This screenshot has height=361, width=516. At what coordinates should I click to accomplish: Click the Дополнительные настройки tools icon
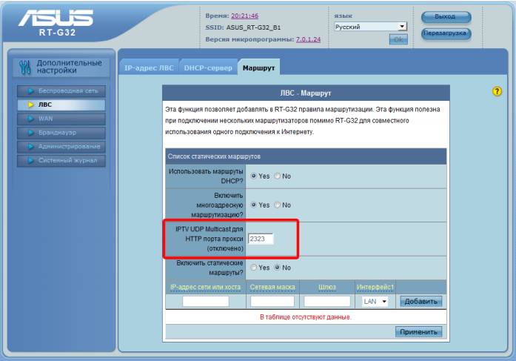21,67
